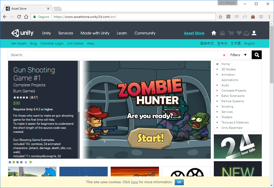Expand the Particle Systems category arrow
This screenshot has height=188, width=274.
pyautogui.click(x=217, y=101)
